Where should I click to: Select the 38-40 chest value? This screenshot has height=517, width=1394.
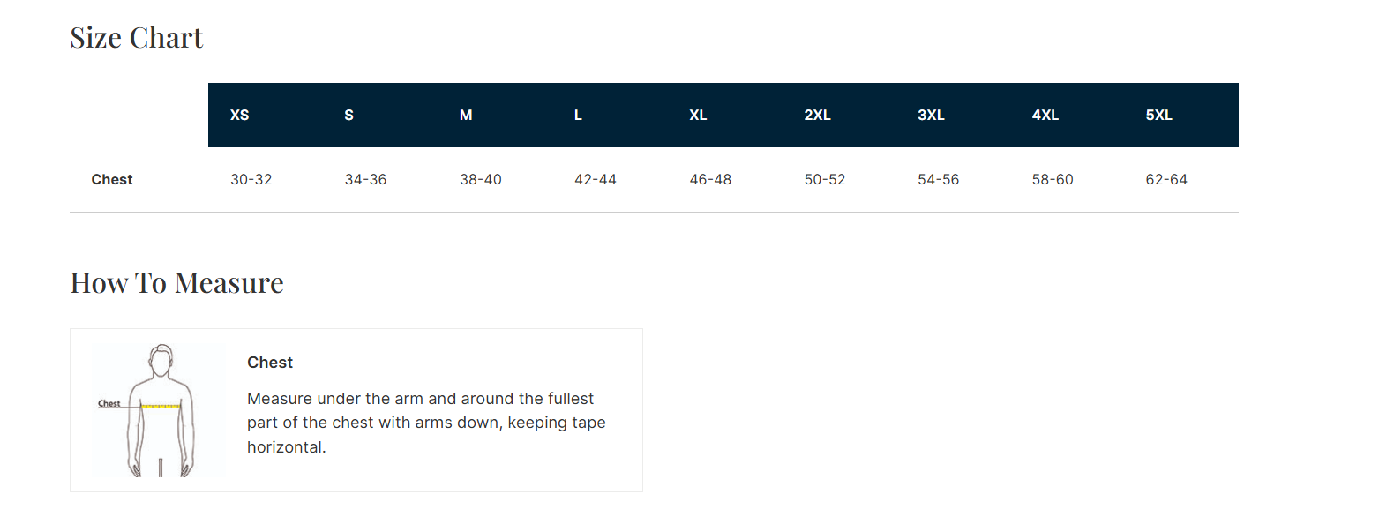click(x=481, y=180)
